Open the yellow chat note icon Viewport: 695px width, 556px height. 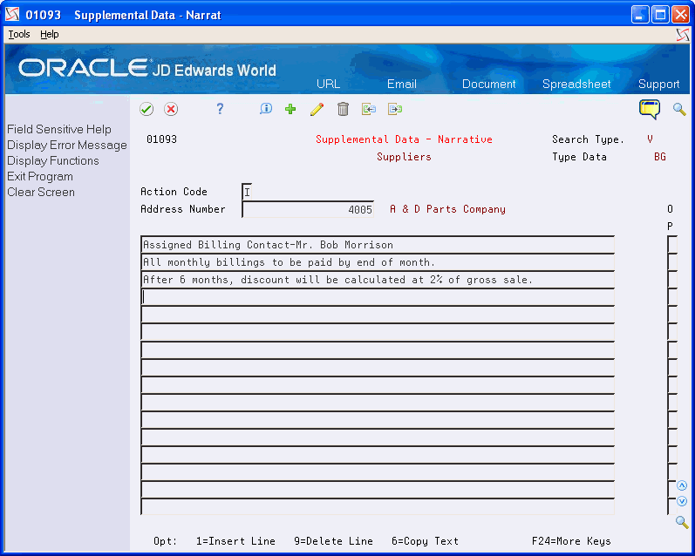[x=650, y=109]
